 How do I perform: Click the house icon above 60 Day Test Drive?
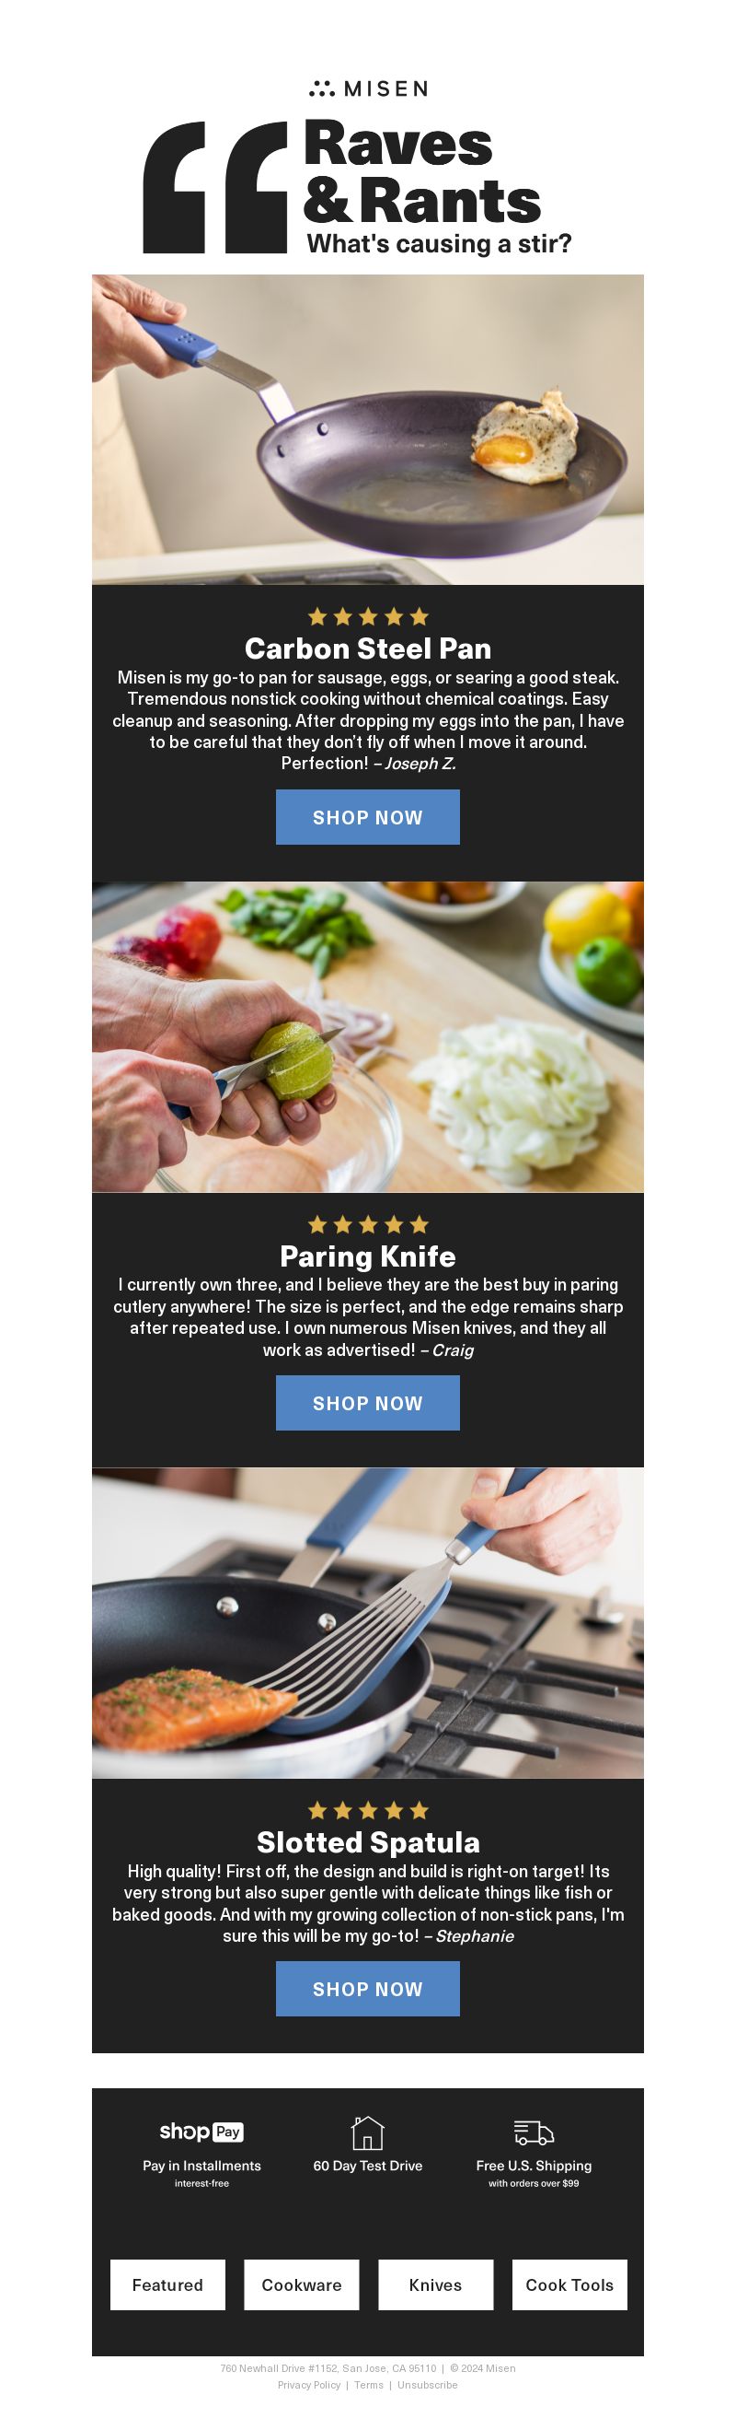pos(367,2132)
